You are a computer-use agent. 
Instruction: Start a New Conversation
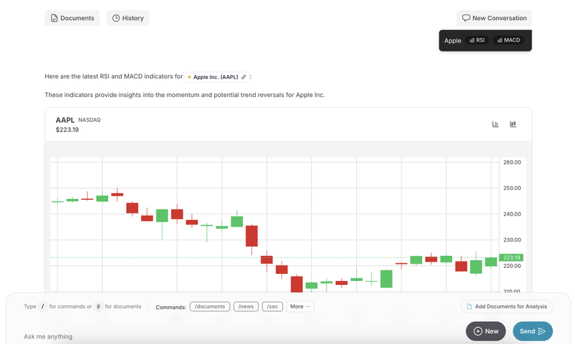(494, 18)
